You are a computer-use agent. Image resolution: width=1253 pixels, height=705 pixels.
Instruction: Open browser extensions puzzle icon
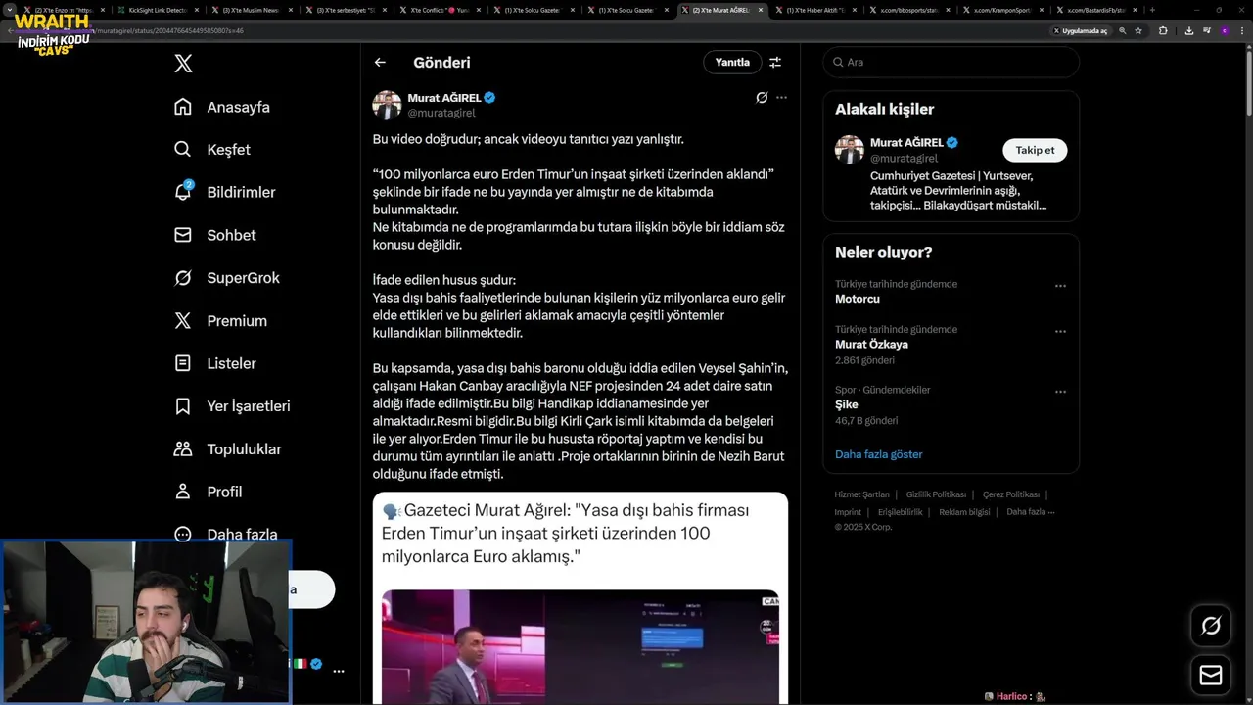coord(1163,30)
